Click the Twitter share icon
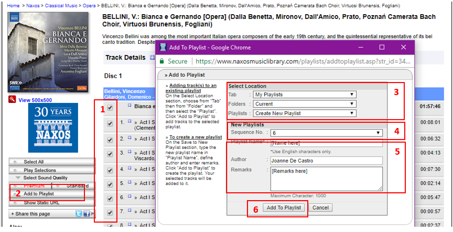 click(79, 214)
